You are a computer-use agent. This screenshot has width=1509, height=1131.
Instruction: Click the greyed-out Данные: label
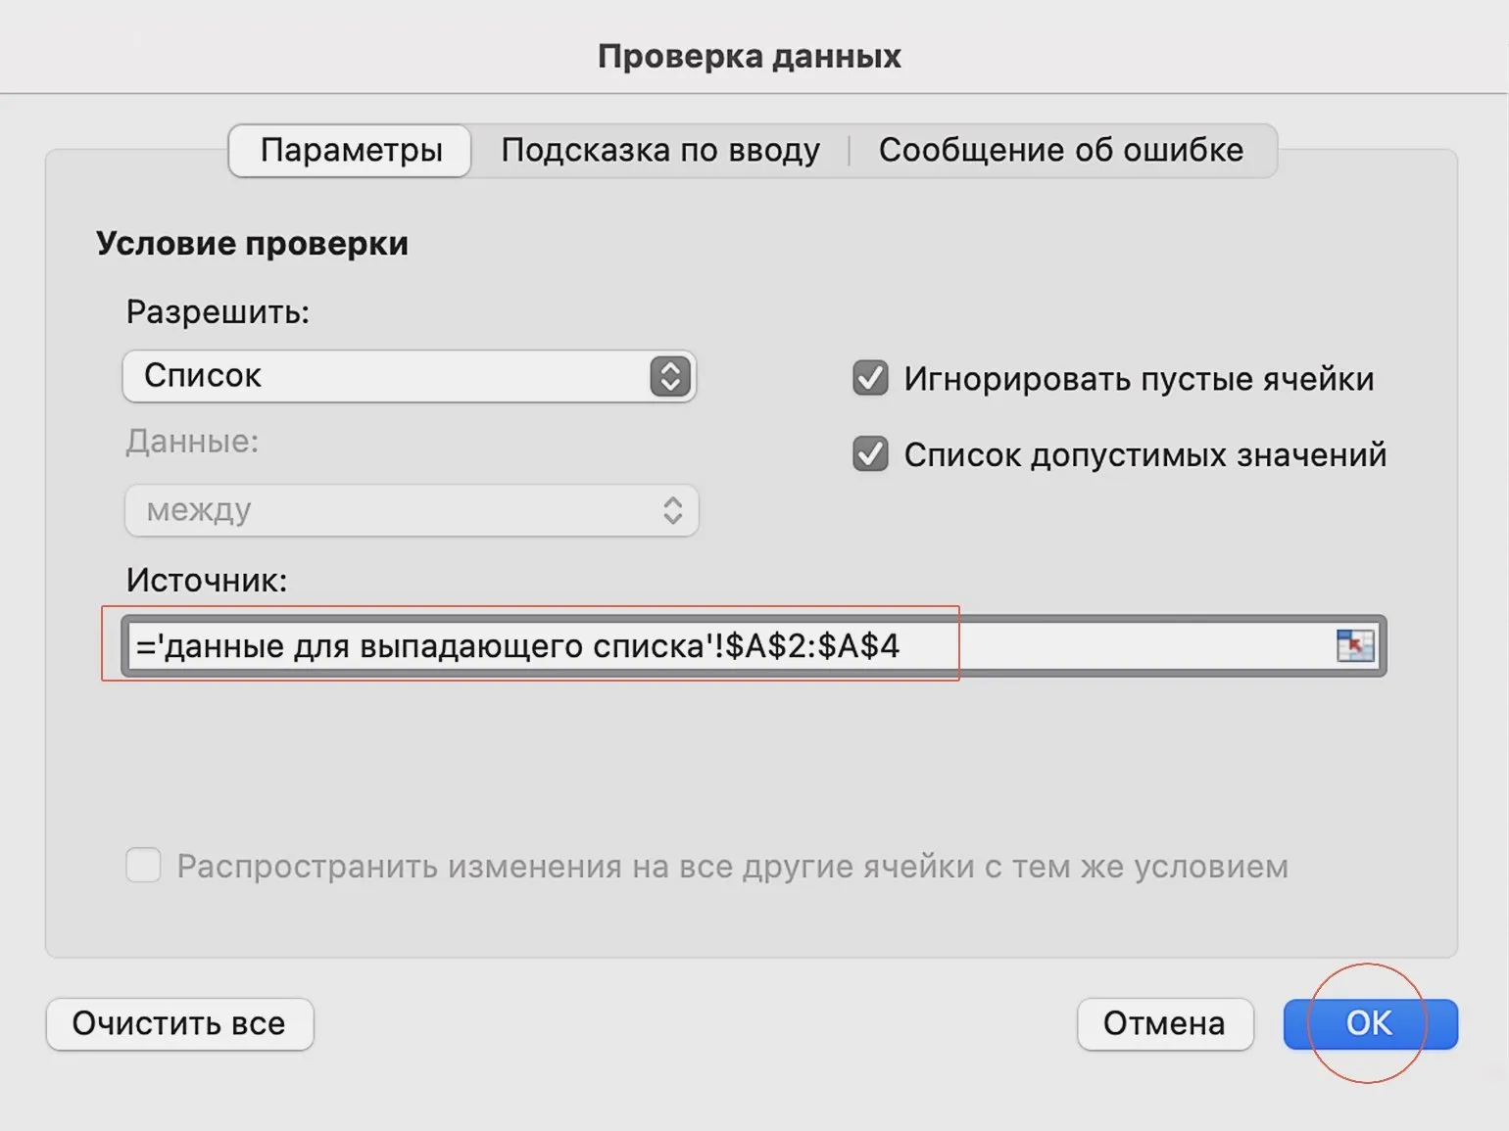click(x=192, y=442)
